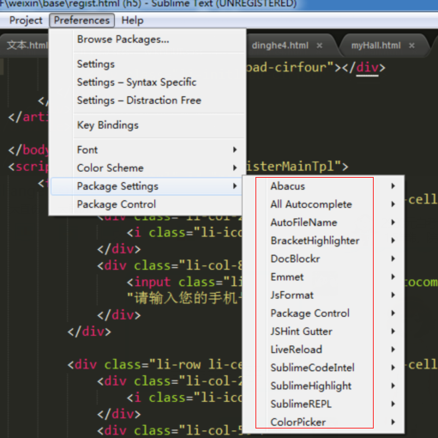
Task: Expand the Abacus package settings
Action: (323, 186)
